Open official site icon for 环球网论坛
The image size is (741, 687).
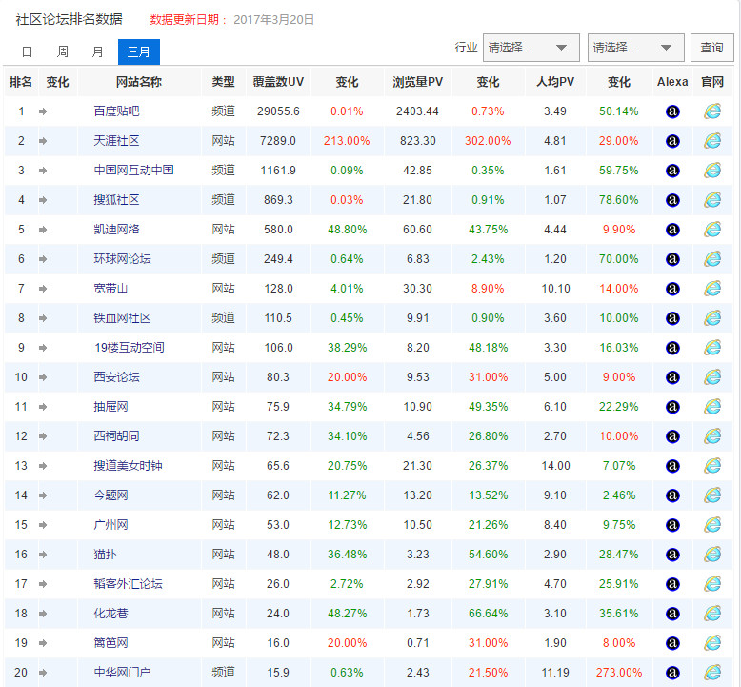coord(712,259)
